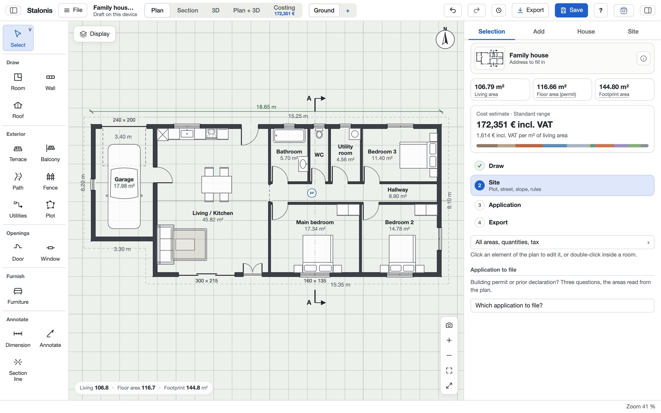Zoom out with the minus button
The image size is (661, 413).
coord(449,355)
